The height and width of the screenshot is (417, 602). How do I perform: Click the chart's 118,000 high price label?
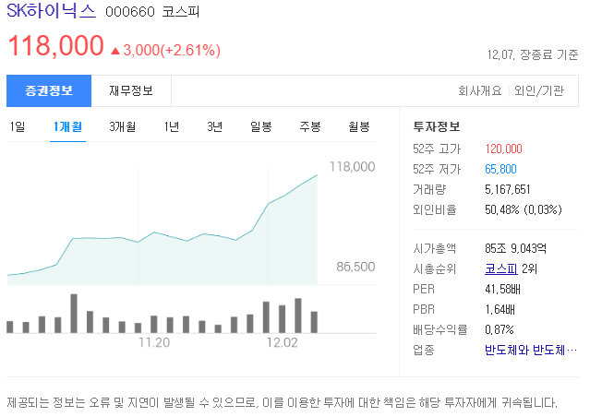[352, 166]
